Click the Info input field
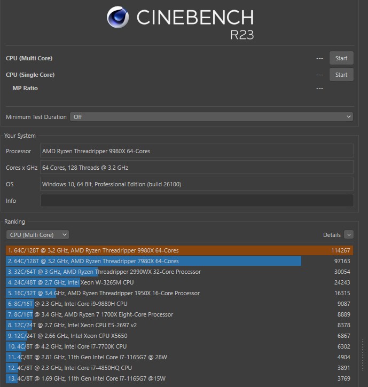This screenshot has height=387, width=368. (x=197, y=200)
